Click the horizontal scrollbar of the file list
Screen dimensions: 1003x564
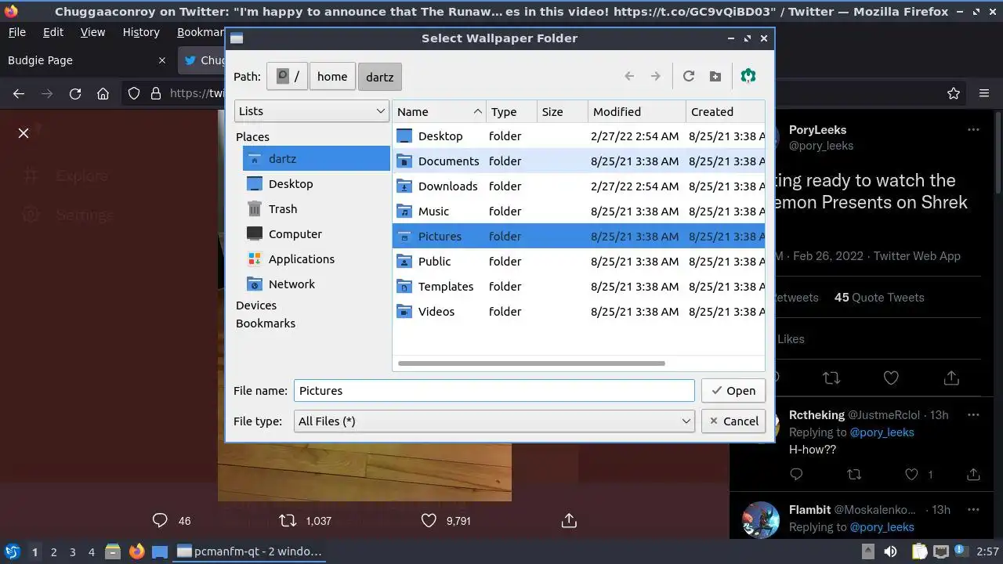[x=531, y=363]
